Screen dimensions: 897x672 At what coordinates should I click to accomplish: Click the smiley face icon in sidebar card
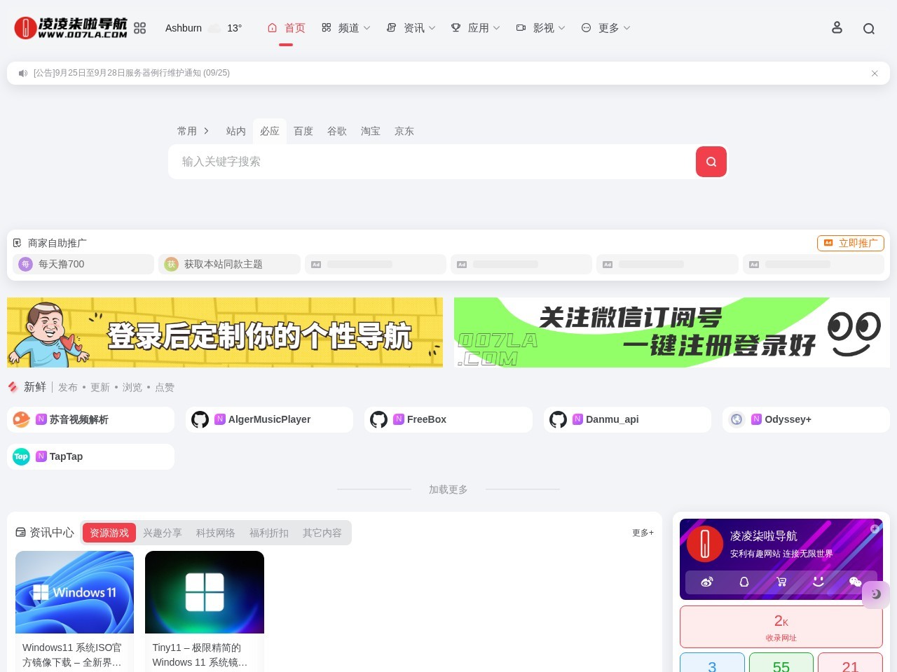point(818,581)
